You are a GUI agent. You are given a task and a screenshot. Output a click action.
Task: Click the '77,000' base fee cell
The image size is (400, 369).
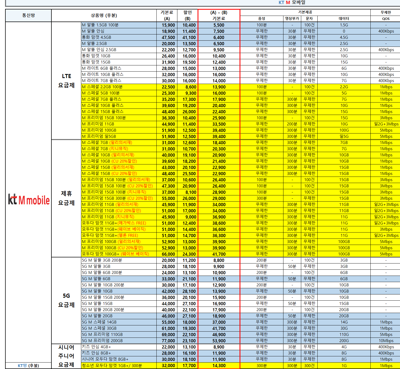point(167,341)
